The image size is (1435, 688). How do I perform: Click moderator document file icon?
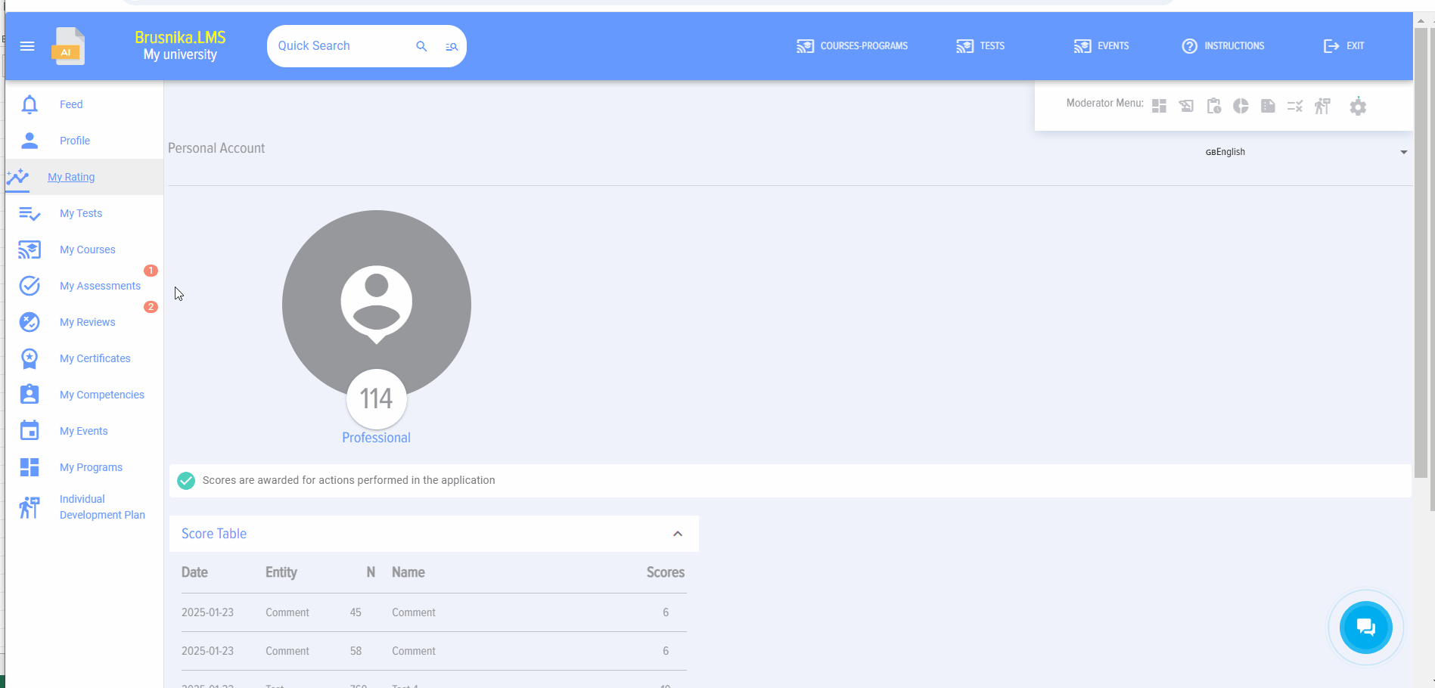click(x=1268, y=106)
